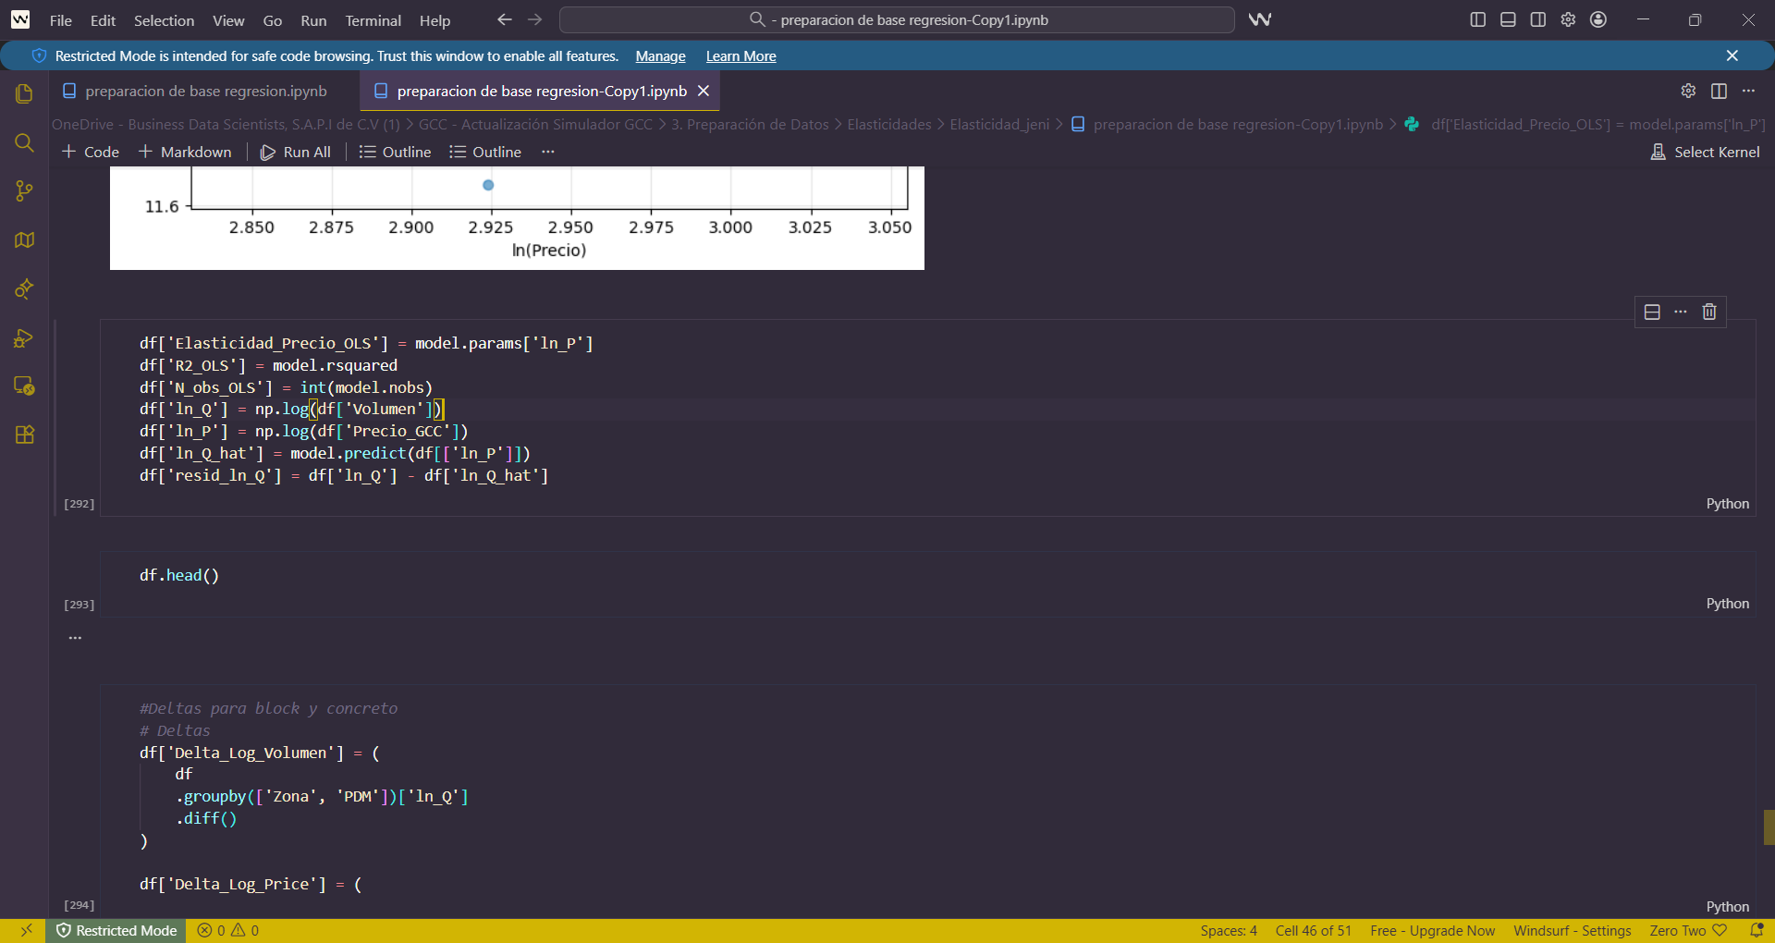
Task: Click the command search box at top
Action: tap(897, 19)
